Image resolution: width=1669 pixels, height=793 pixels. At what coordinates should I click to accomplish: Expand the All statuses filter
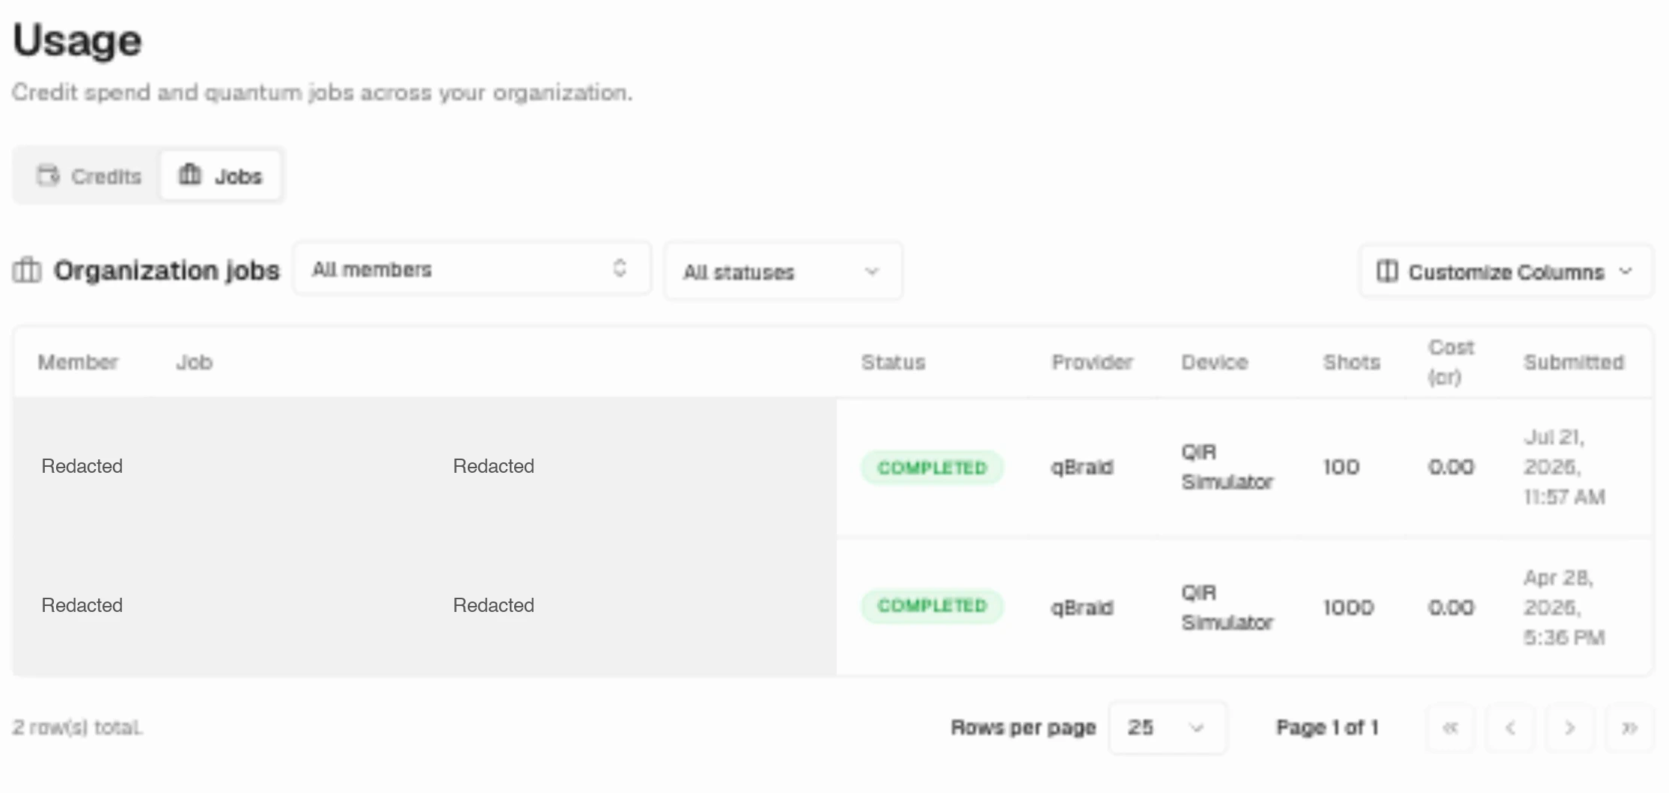coord(783,272)
